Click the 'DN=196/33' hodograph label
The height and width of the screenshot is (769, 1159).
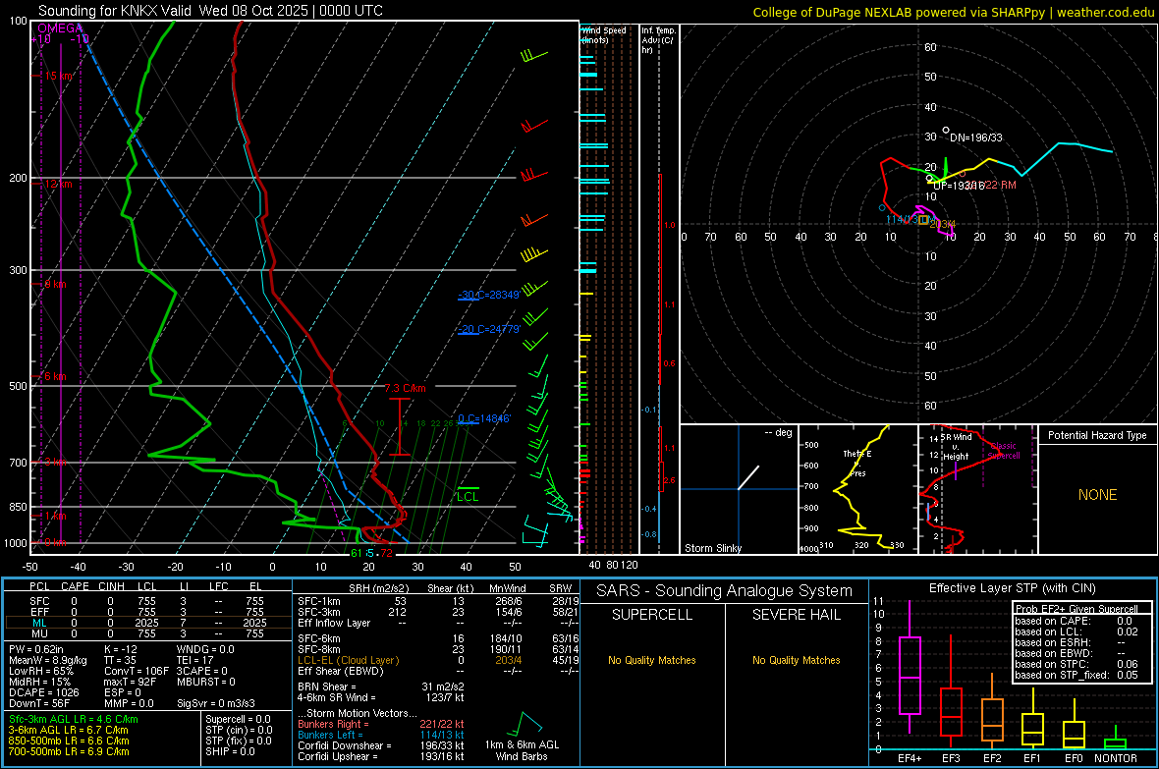975,137
